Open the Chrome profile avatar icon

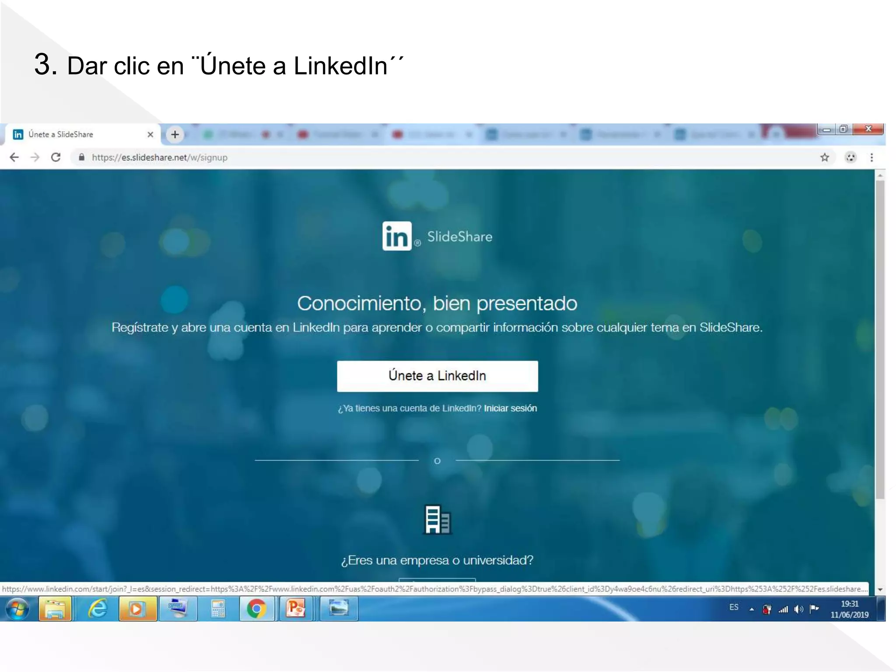pos(850,157)
